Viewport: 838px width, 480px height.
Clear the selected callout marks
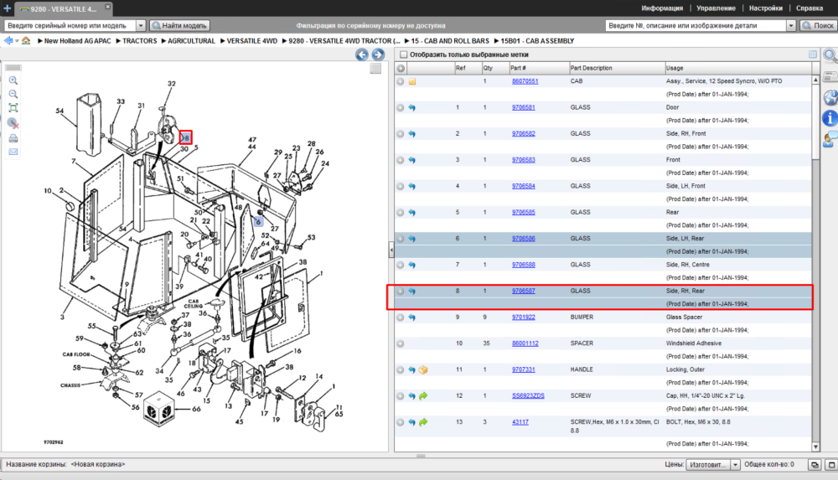(13, 123)
